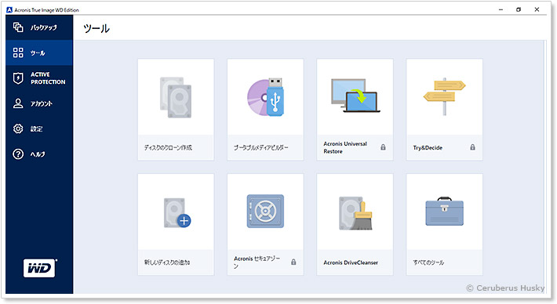Click lock icon on Acronis Universal Restore
This screenshot has width=557, height=304.
[383, 147]
